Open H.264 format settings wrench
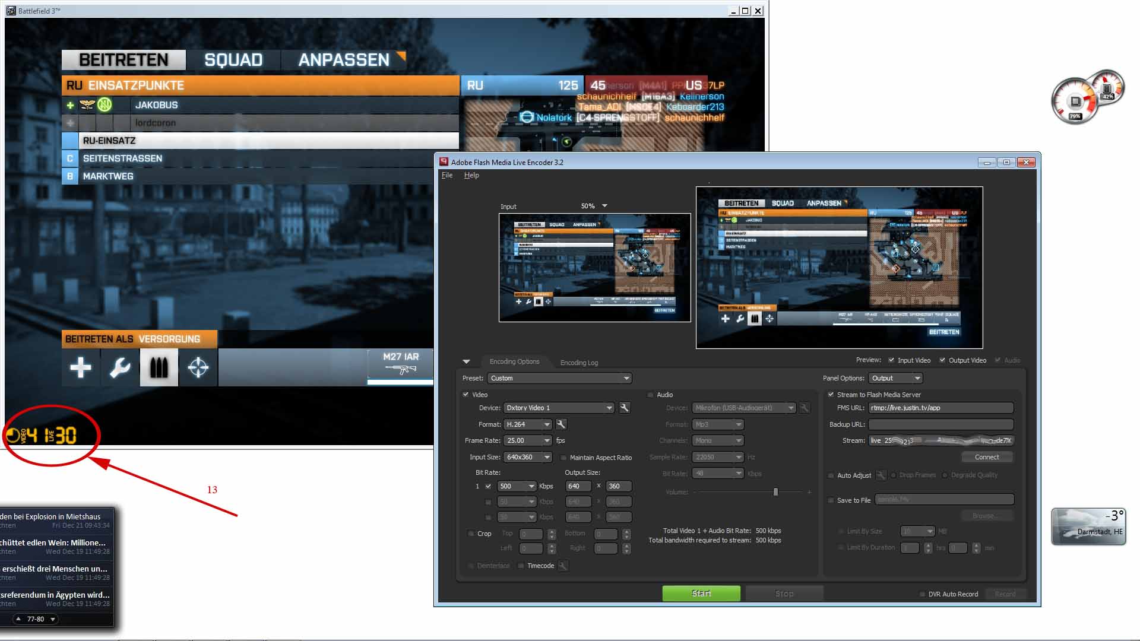The height and width of the screenshot is (641, 1140). 560,424
